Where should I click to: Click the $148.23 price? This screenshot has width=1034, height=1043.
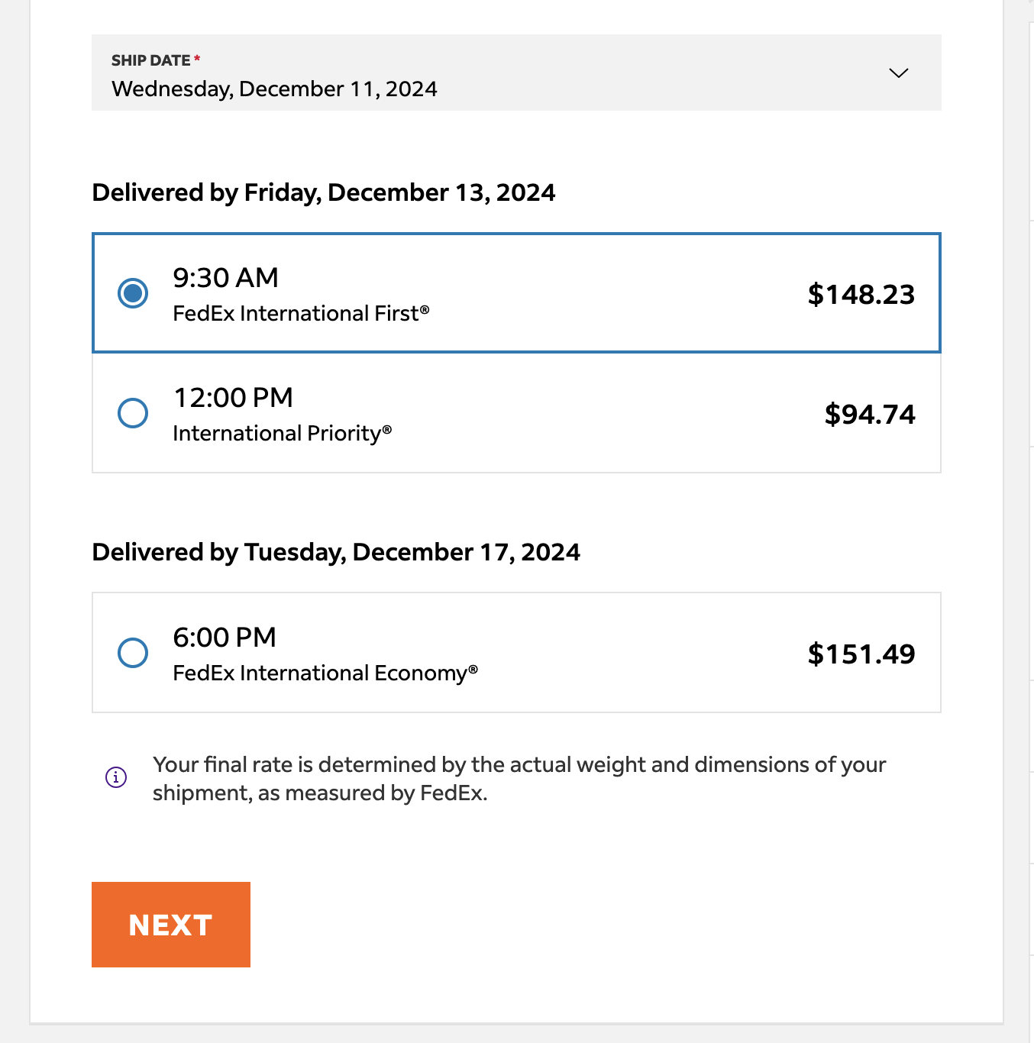(861, 295)
